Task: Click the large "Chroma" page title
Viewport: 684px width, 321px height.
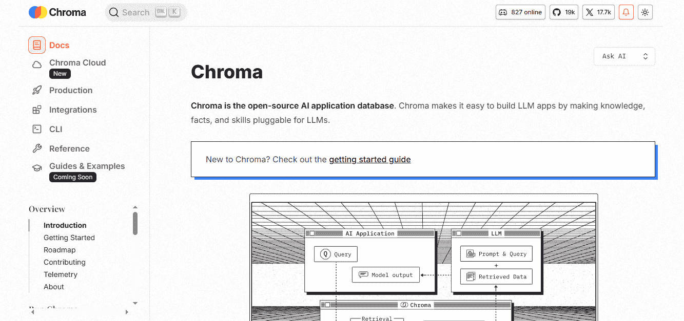Action: 227,72
